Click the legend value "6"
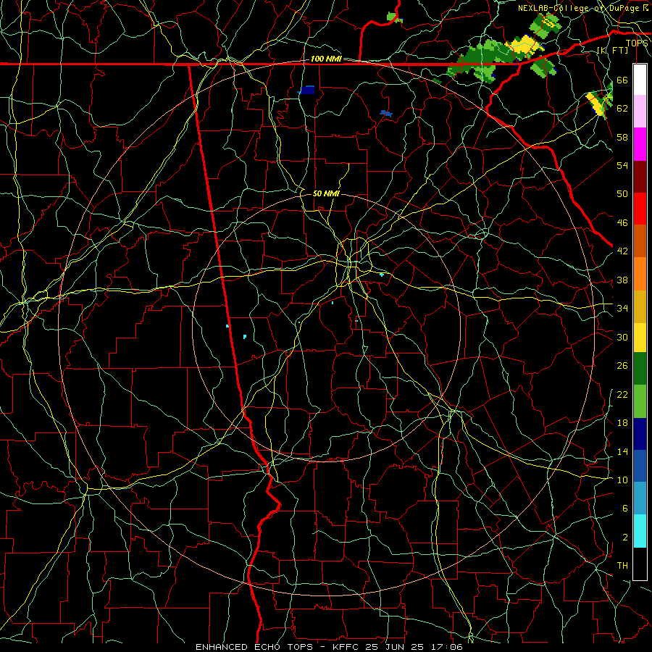The image size is (652, 652). coord(624,509)
